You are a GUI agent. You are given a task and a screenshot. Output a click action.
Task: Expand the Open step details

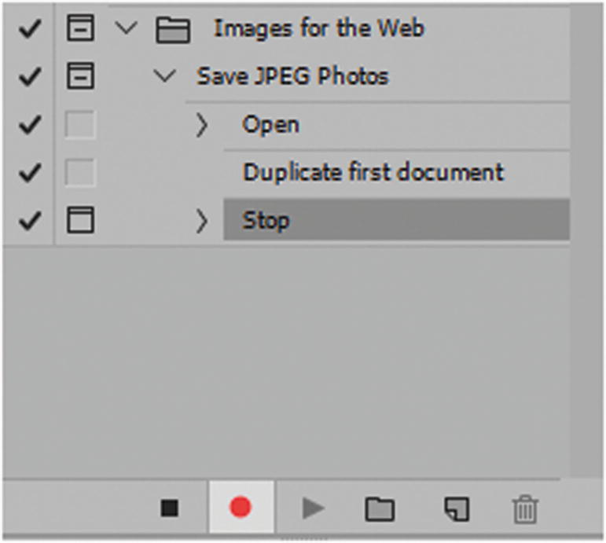click(x=202, y=125)
